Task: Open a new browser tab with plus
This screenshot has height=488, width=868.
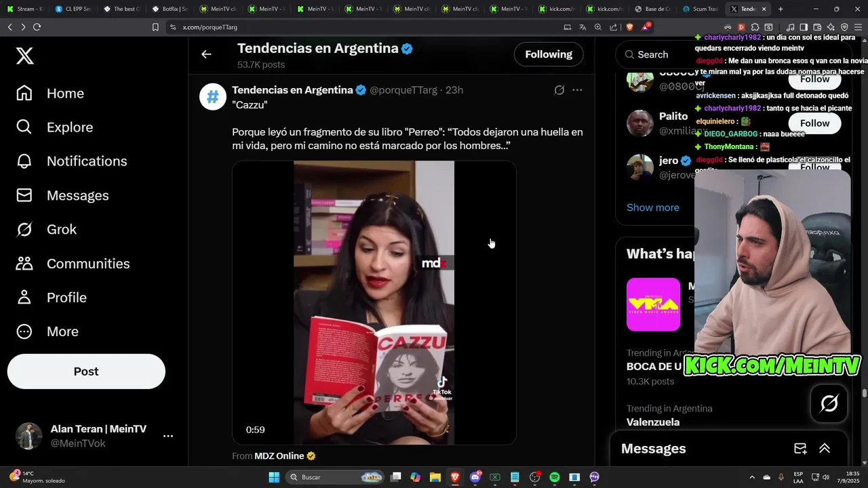Action: pos(781,9)
